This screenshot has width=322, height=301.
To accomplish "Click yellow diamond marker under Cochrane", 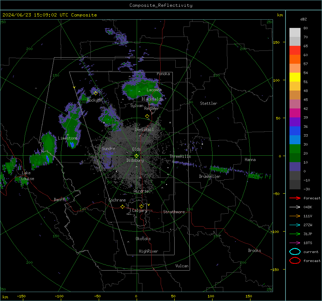I will coord(122,207).
